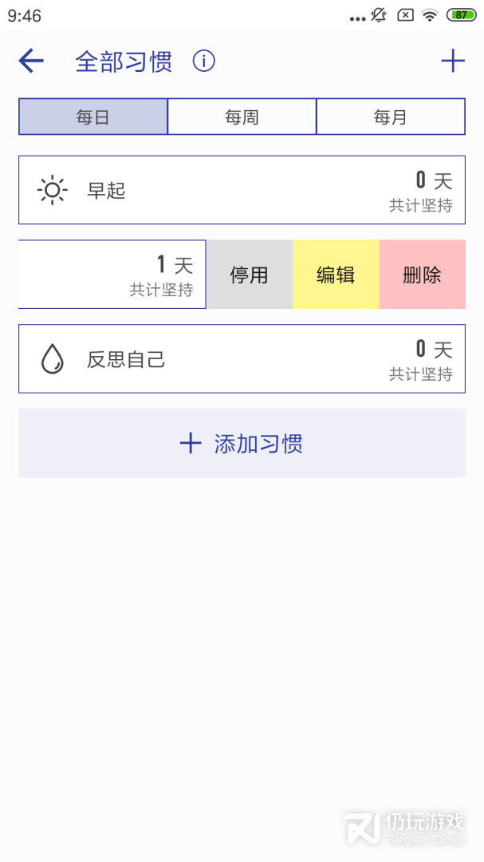Tap the plus icon in 添加习惯 bar
This screenshot has height=862, width=484.
click(191, 444)
